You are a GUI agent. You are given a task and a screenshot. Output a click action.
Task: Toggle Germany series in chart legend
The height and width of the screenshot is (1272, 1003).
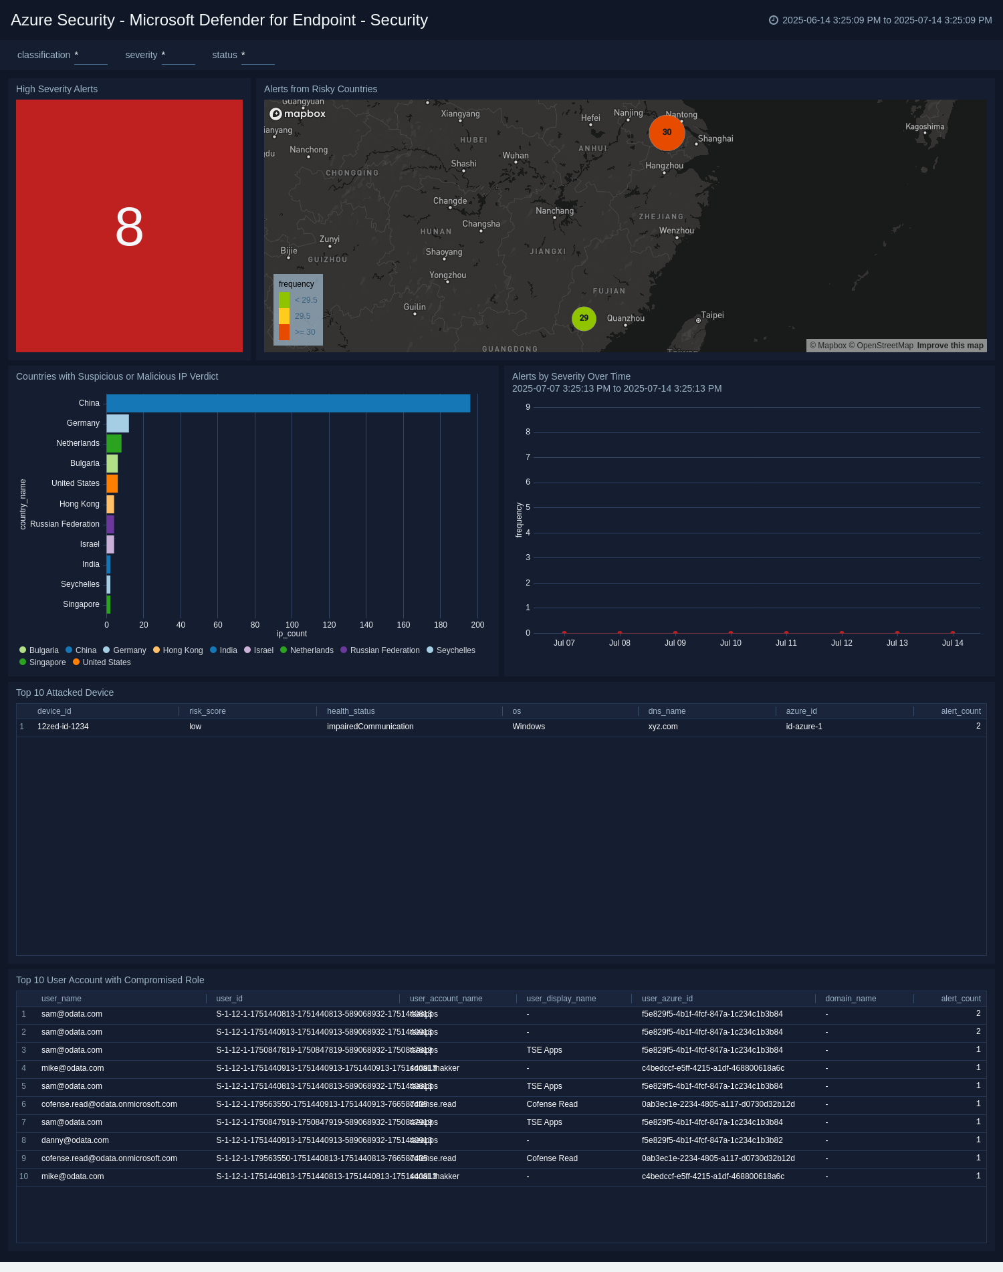coord(124,650)
